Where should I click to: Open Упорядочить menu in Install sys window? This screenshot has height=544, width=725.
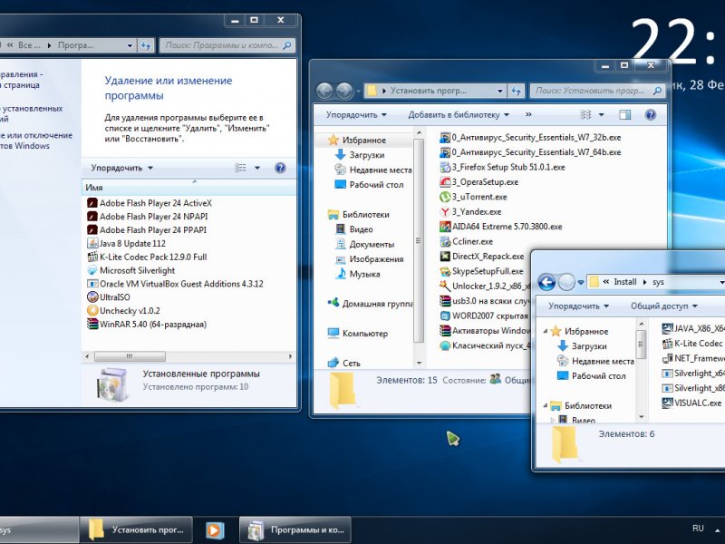(x=579, y=306)
